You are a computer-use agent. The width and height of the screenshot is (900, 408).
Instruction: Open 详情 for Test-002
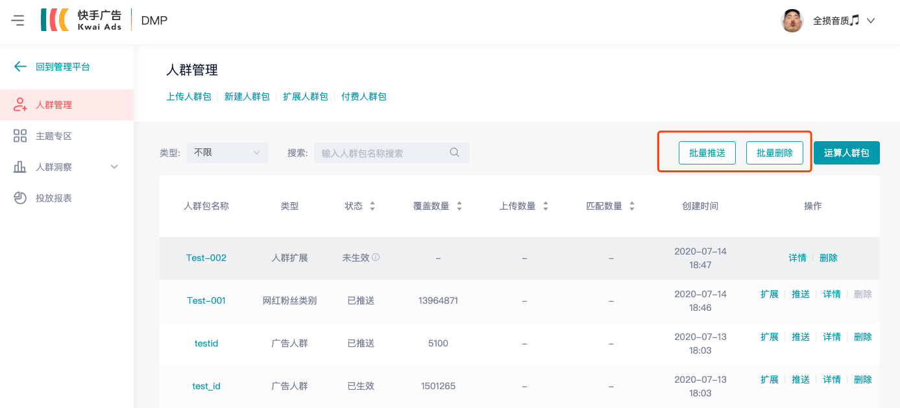point(797,258)
